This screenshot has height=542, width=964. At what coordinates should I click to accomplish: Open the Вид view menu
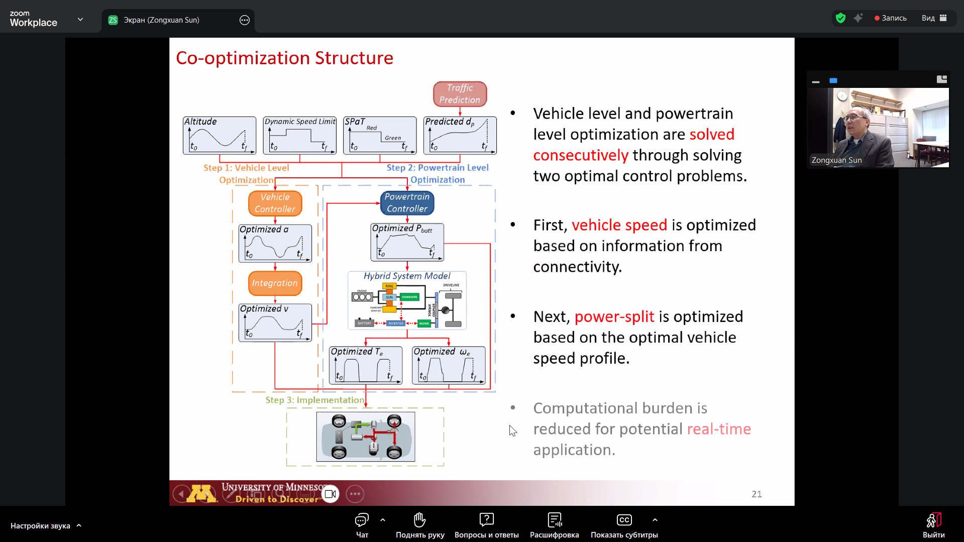934,18
